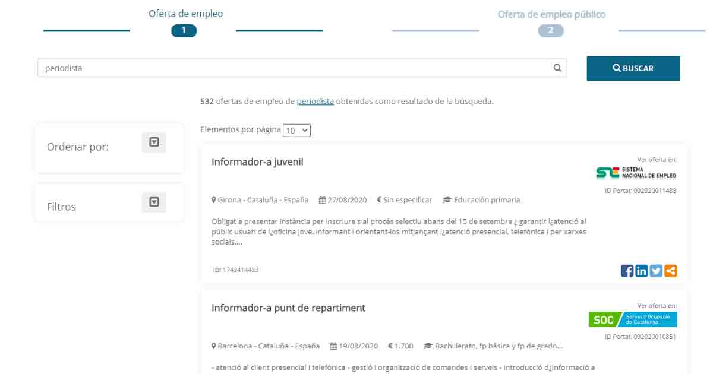The image size is (713, 374).
Task: Open the Sistema Nacional de Empleo logo
Action: pyautogui.click(x=636, y=173)
